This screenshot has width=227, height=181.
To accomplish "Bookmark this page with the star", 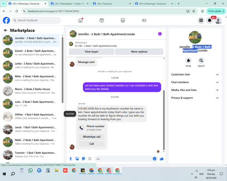I will (x=193, y=11).
